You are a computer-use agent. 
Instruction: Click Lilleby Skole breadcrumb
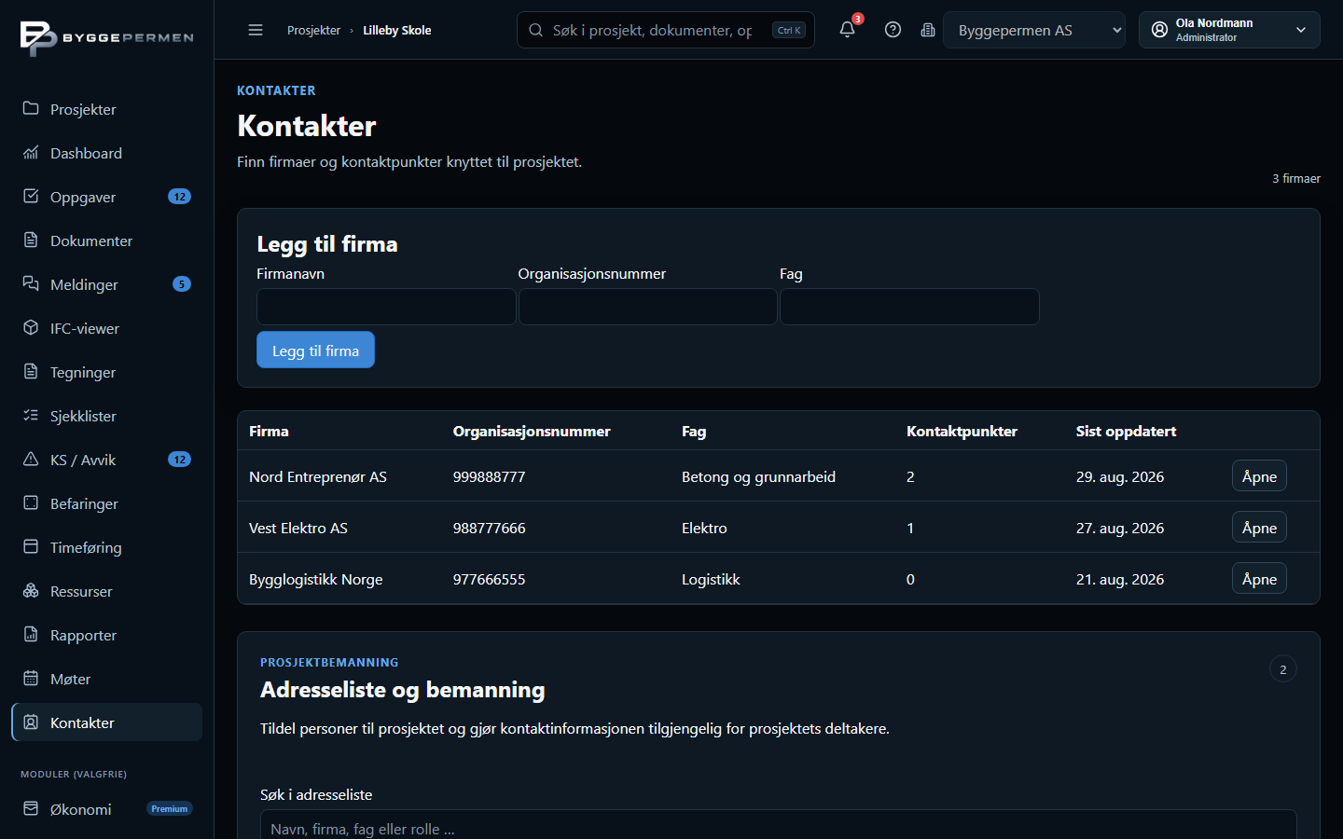(396, 30)
